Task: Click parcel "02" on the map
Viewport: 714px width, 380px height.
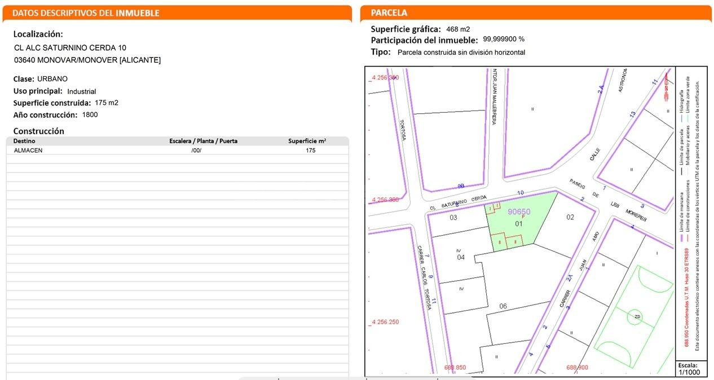Action: coord(570,217)
